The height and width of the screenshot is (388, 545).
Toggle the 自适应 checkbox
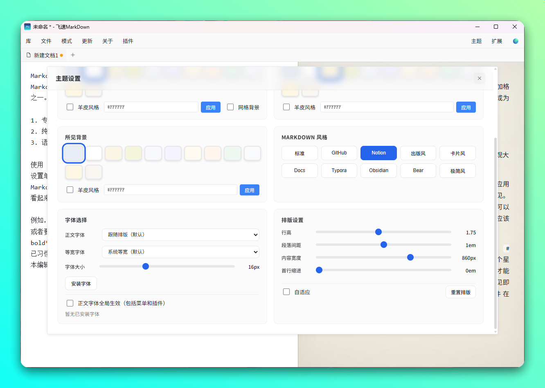point(286,292)
